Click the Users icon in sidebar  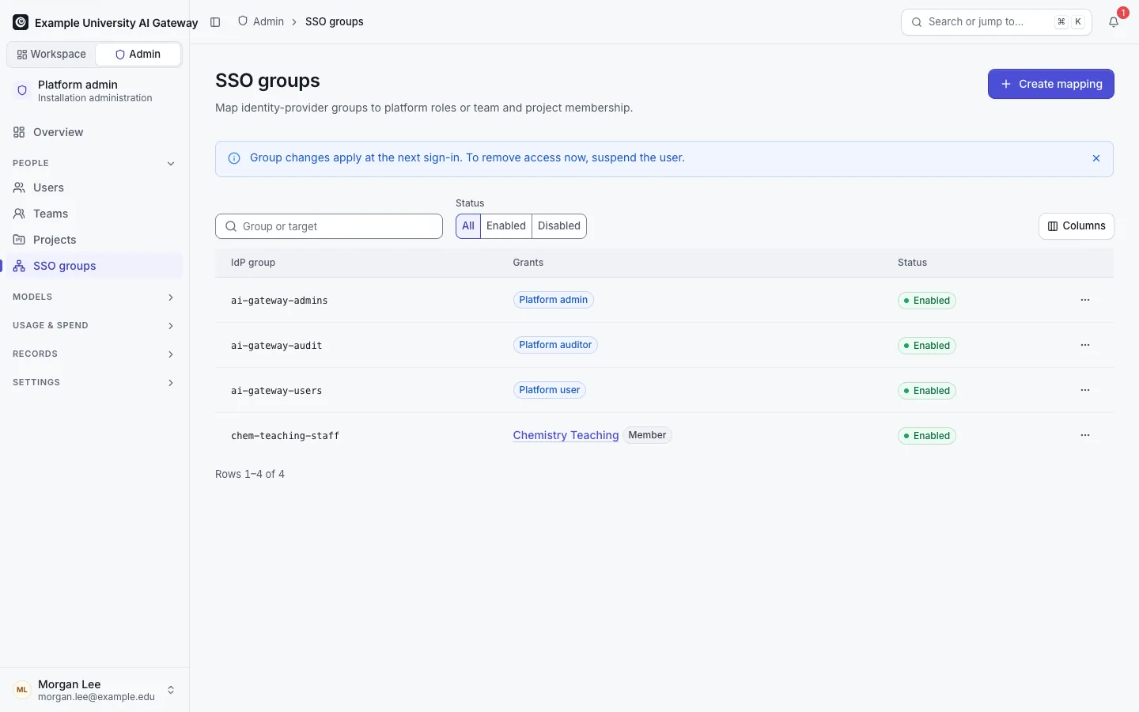[x=19, y=187]
